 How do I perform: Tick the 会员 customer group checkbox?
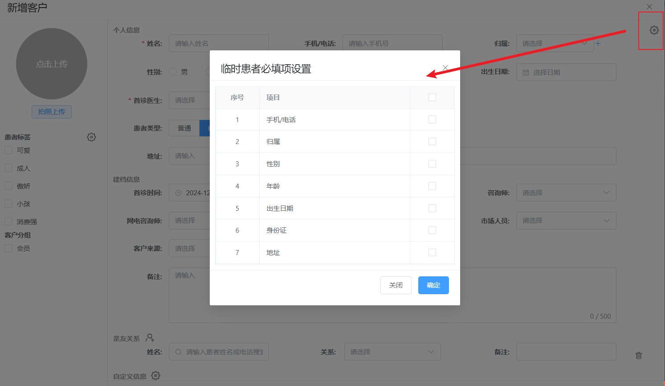tap(8, 248)
